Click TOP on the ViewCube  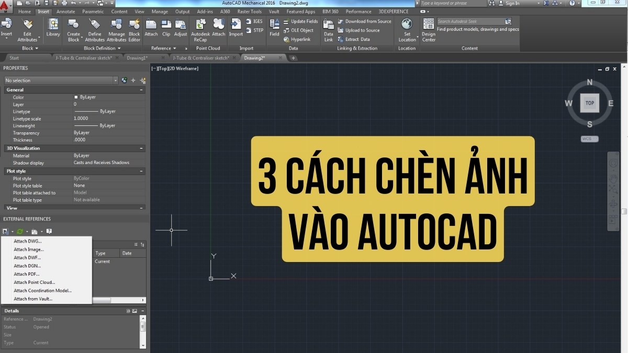click(x=590, y=103)
